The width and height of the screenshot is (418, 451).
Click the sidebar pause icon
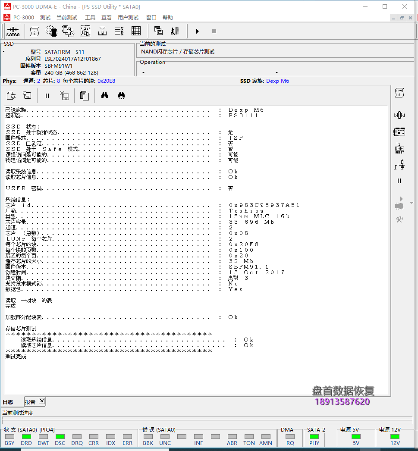coord(399,181)
